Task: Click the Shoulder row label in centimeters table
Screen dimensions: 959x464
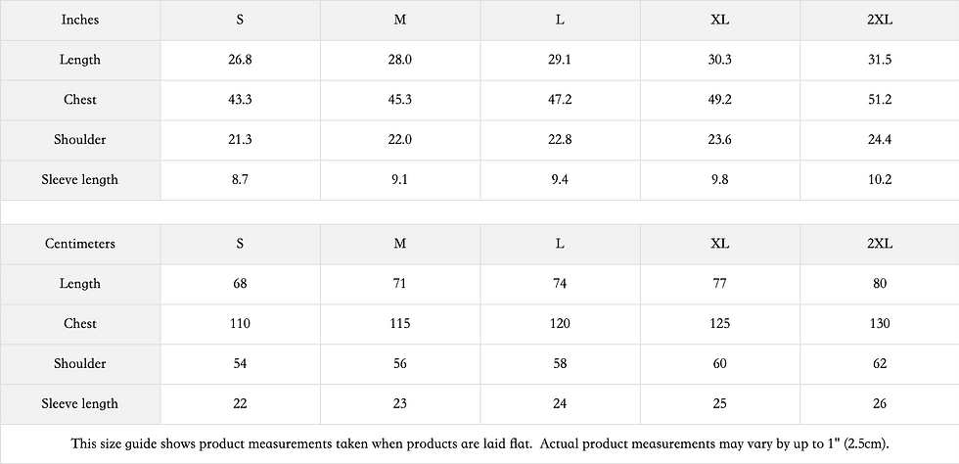Action: pos(80,363)
